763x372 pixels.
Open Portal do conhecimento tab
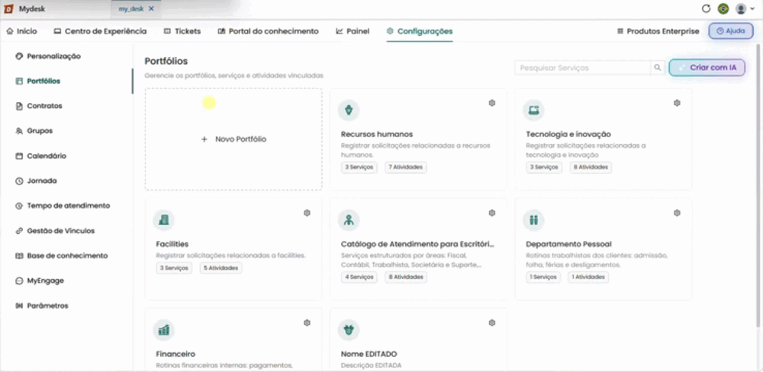point(268,31)
